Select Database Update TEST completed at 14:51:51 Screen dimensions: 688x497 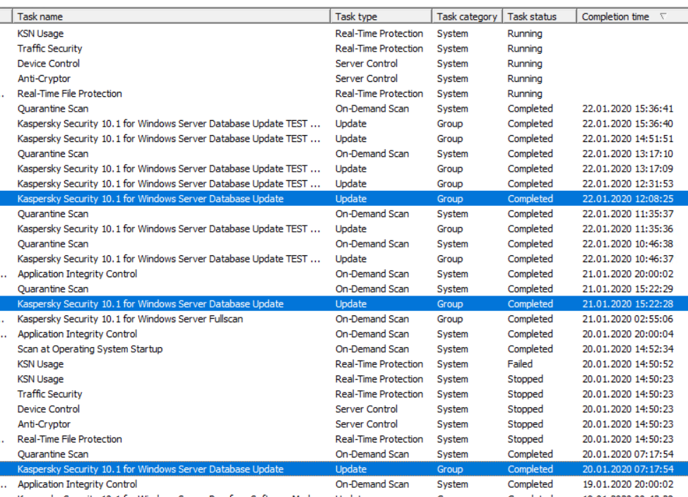(x=168, y=139)
